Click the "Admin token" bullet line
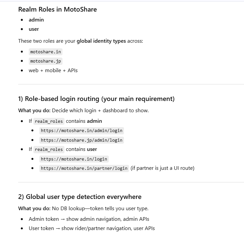This screenshot has height=237, width=244. coord(89,219)
